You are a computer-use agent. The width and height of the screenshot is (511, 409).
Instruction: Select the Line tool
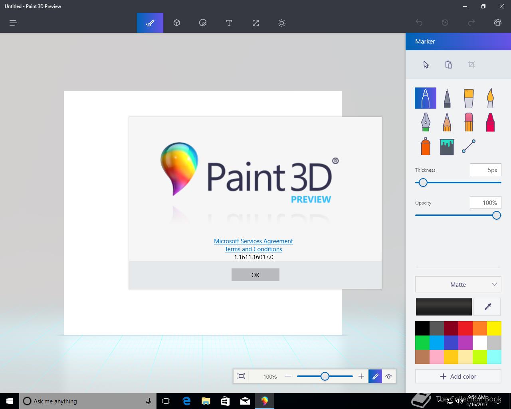pyautogui.click(x=469, y=146)
